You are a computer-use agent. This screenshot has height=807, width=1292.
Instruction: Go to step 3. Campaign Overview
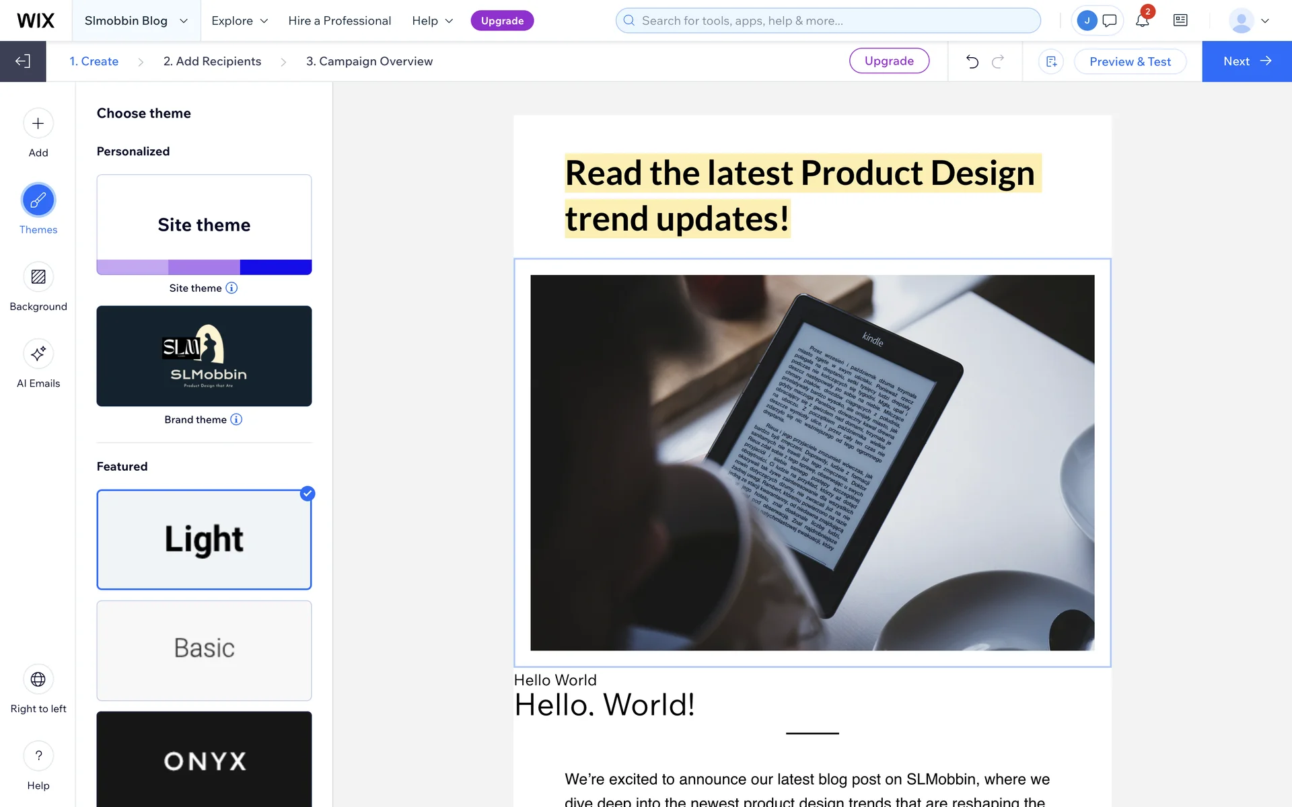(369, 61)
